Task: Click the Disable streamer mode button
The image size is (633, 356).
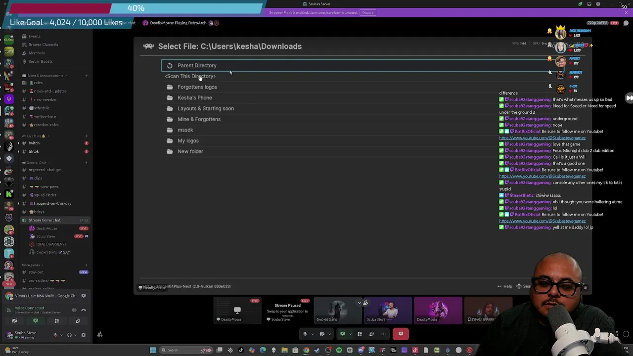Action: pyautogui.click(x=368, y=12)
